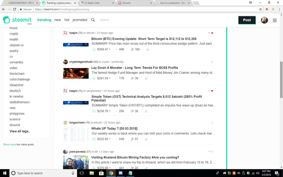Switch to the Discord browser tab
Image resolution: width=283 pixels, height=177 pixels.
135,3
